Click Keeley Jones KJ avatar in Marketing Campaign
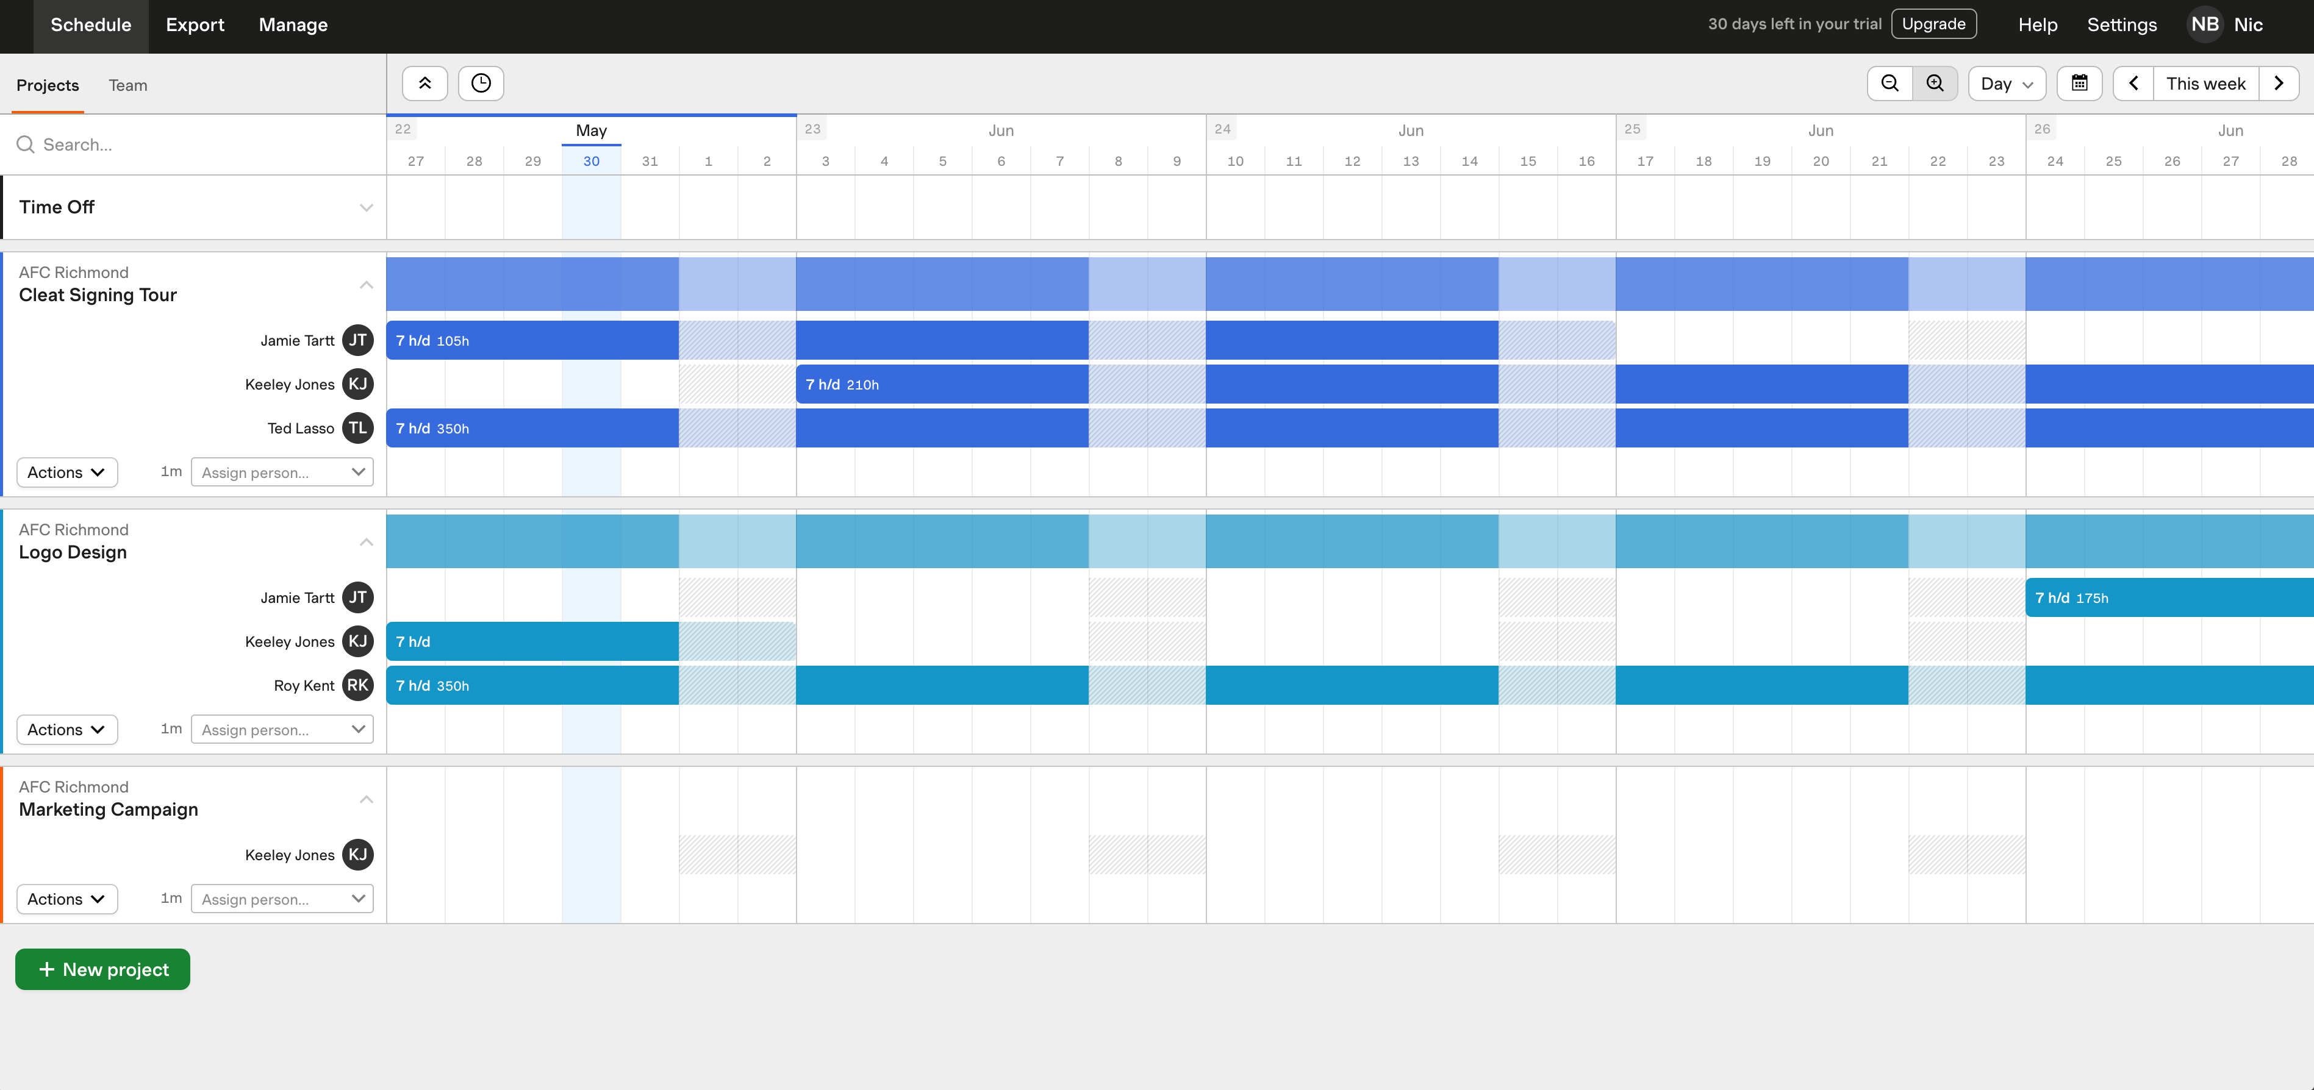The height and width of the screenshot is (1090, 2314). 357,855
